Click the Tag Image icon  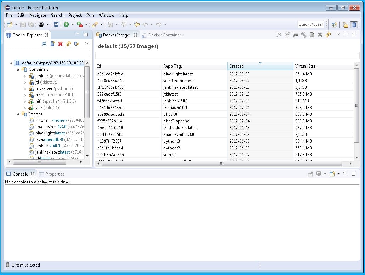point(312,34)
